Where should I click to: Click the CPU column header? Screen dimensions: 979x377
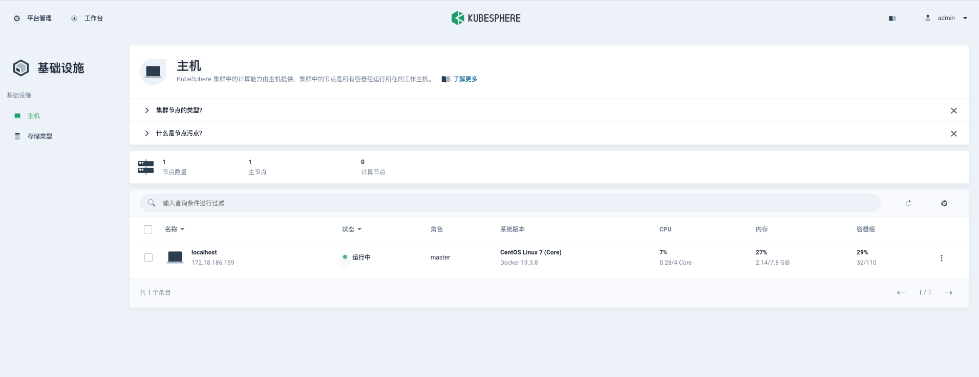click(x=665, y=229)
